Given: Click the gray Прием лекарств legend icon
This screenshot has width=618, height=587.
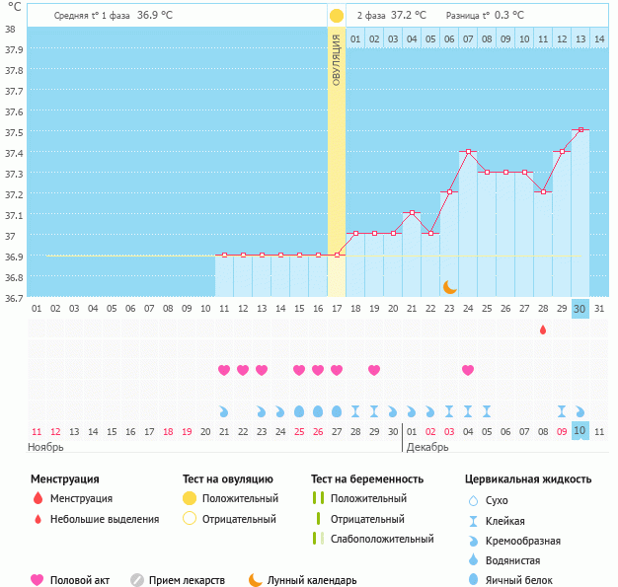Looking at the screenshot, I should (137, 580).
